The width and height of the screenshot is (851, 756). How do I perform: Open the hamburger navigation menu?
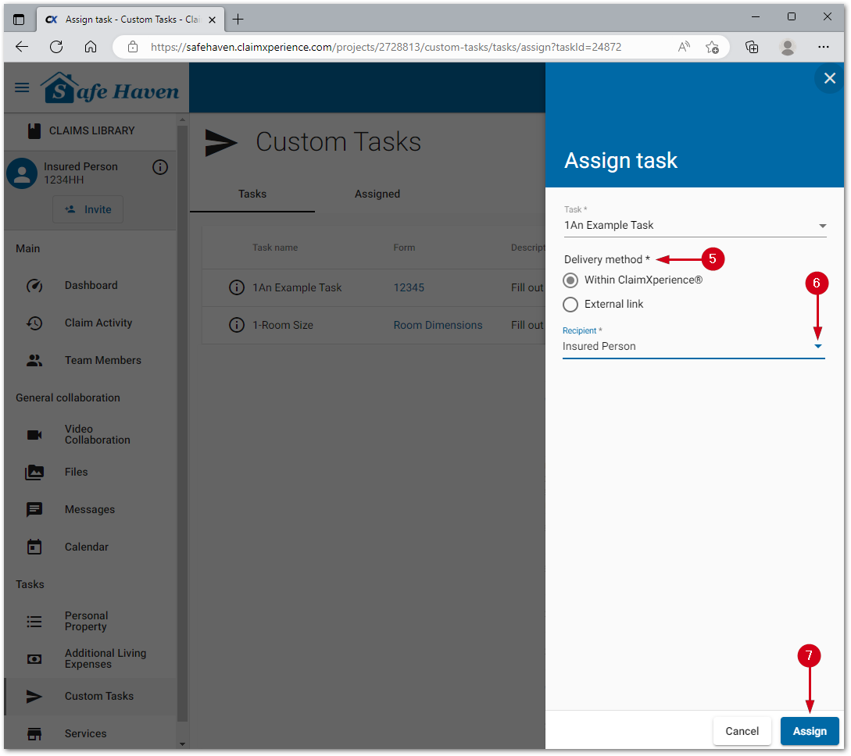click(22, 87)
